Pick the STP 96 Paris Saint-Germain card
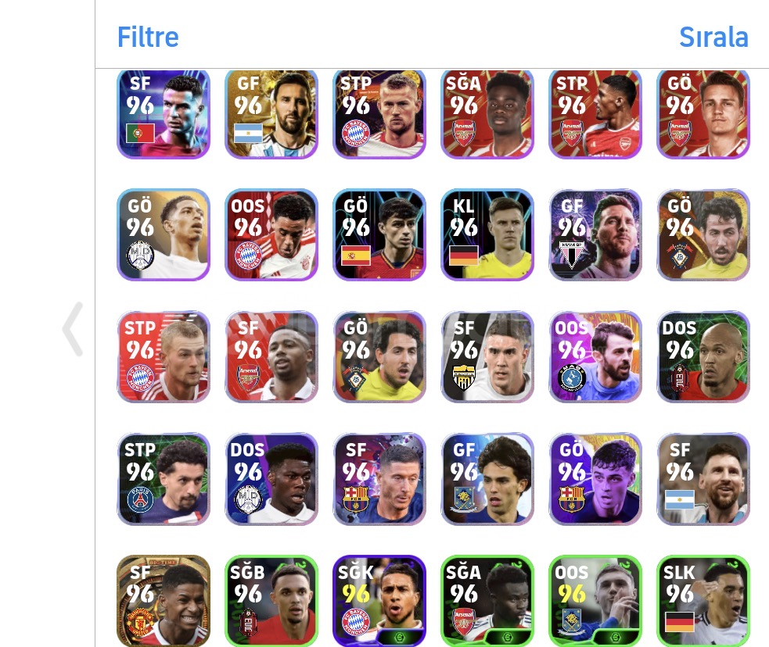This screenshot has width=769, height=647. pyautogui.click(x=164, y=478)
